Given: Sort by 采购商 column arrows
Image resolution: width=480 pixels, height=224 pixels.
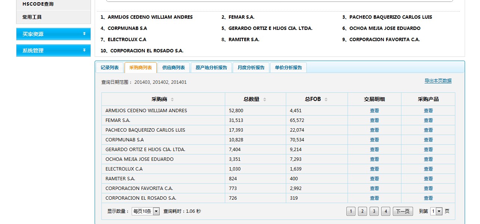Looking at the screenshot, I should tap(172, 99).
